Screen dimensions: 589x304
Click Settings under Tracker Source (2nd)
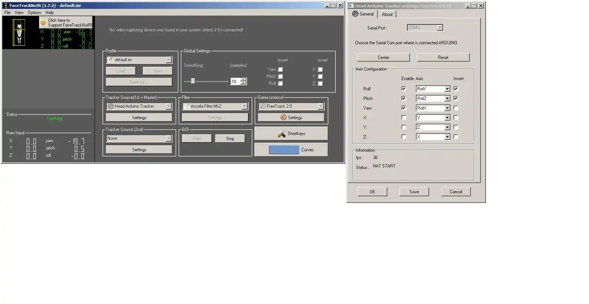tap(139, 150)
